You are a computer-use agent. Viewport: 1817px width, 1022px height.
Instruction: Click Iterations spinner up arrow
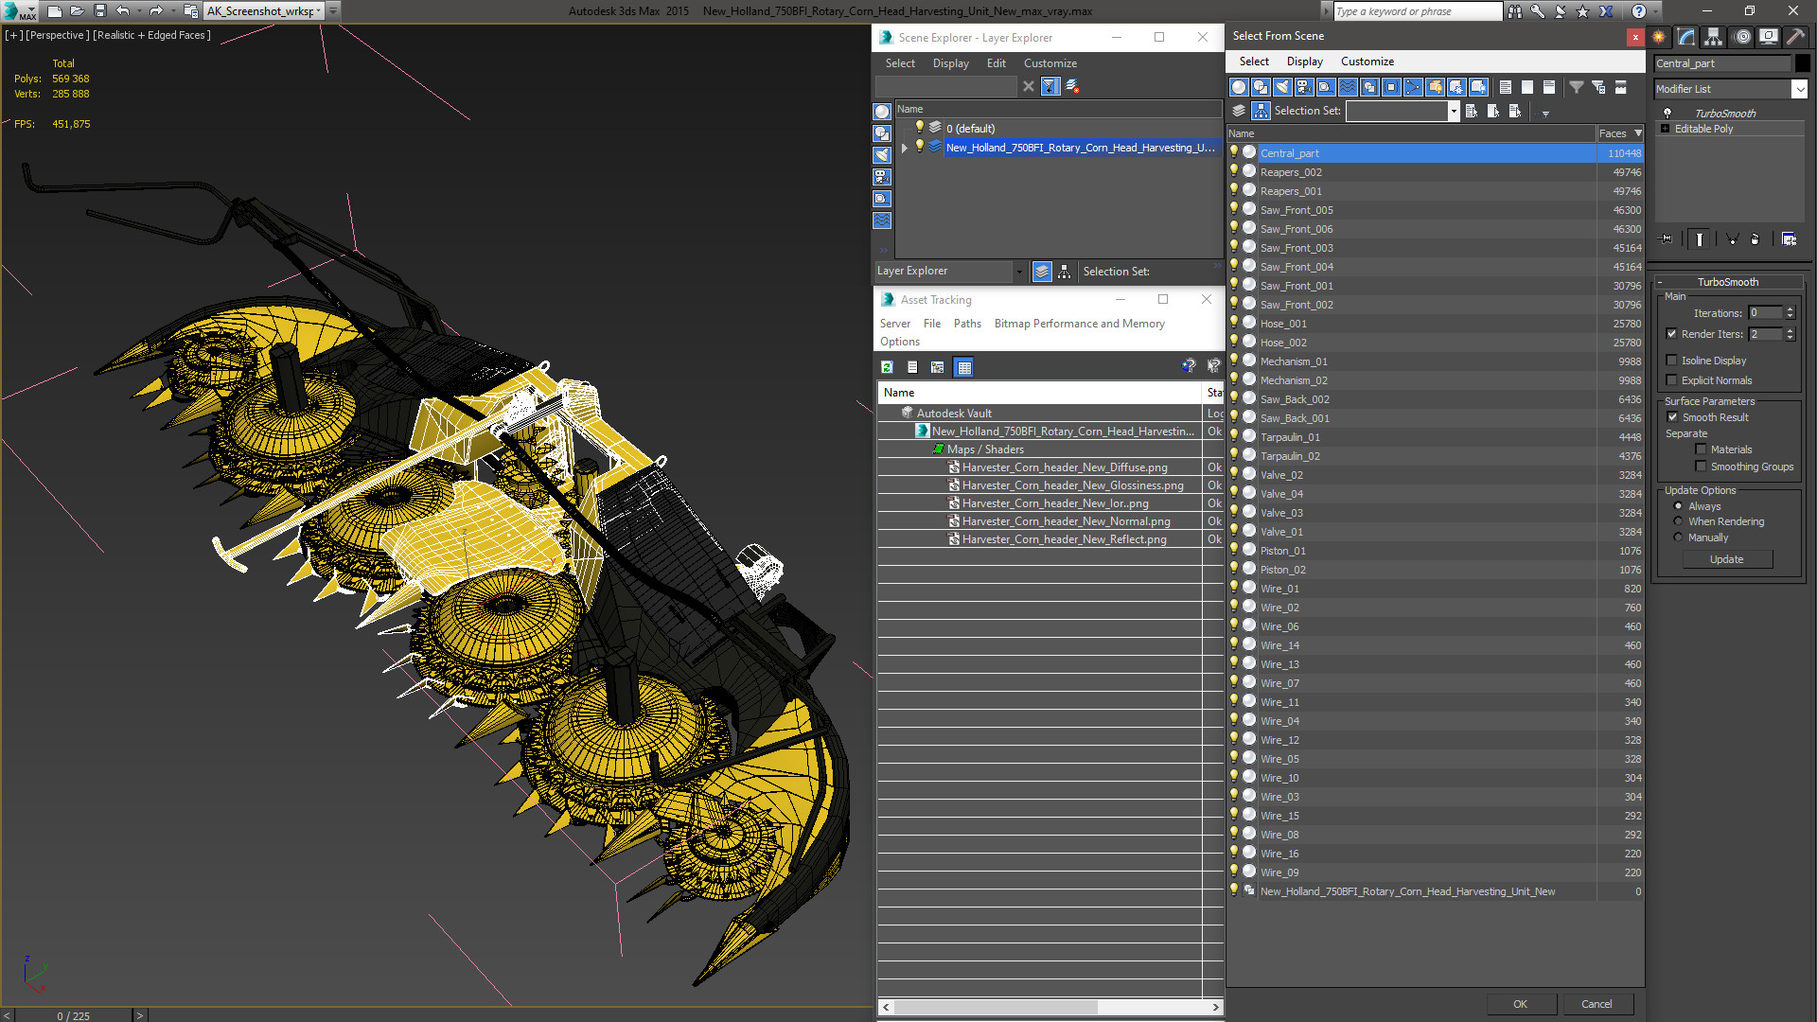(x=1790, y=309)
